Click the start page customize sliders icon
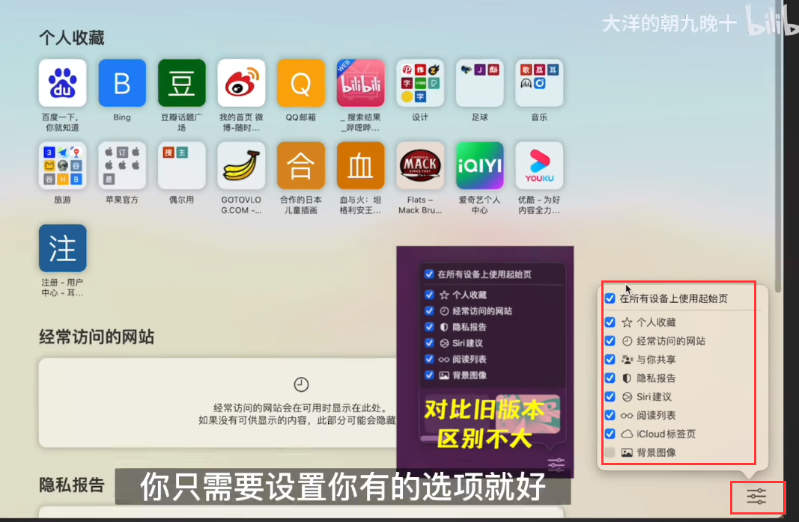The width and height of the screenshot is (799, 522). [x=757, y=496]
